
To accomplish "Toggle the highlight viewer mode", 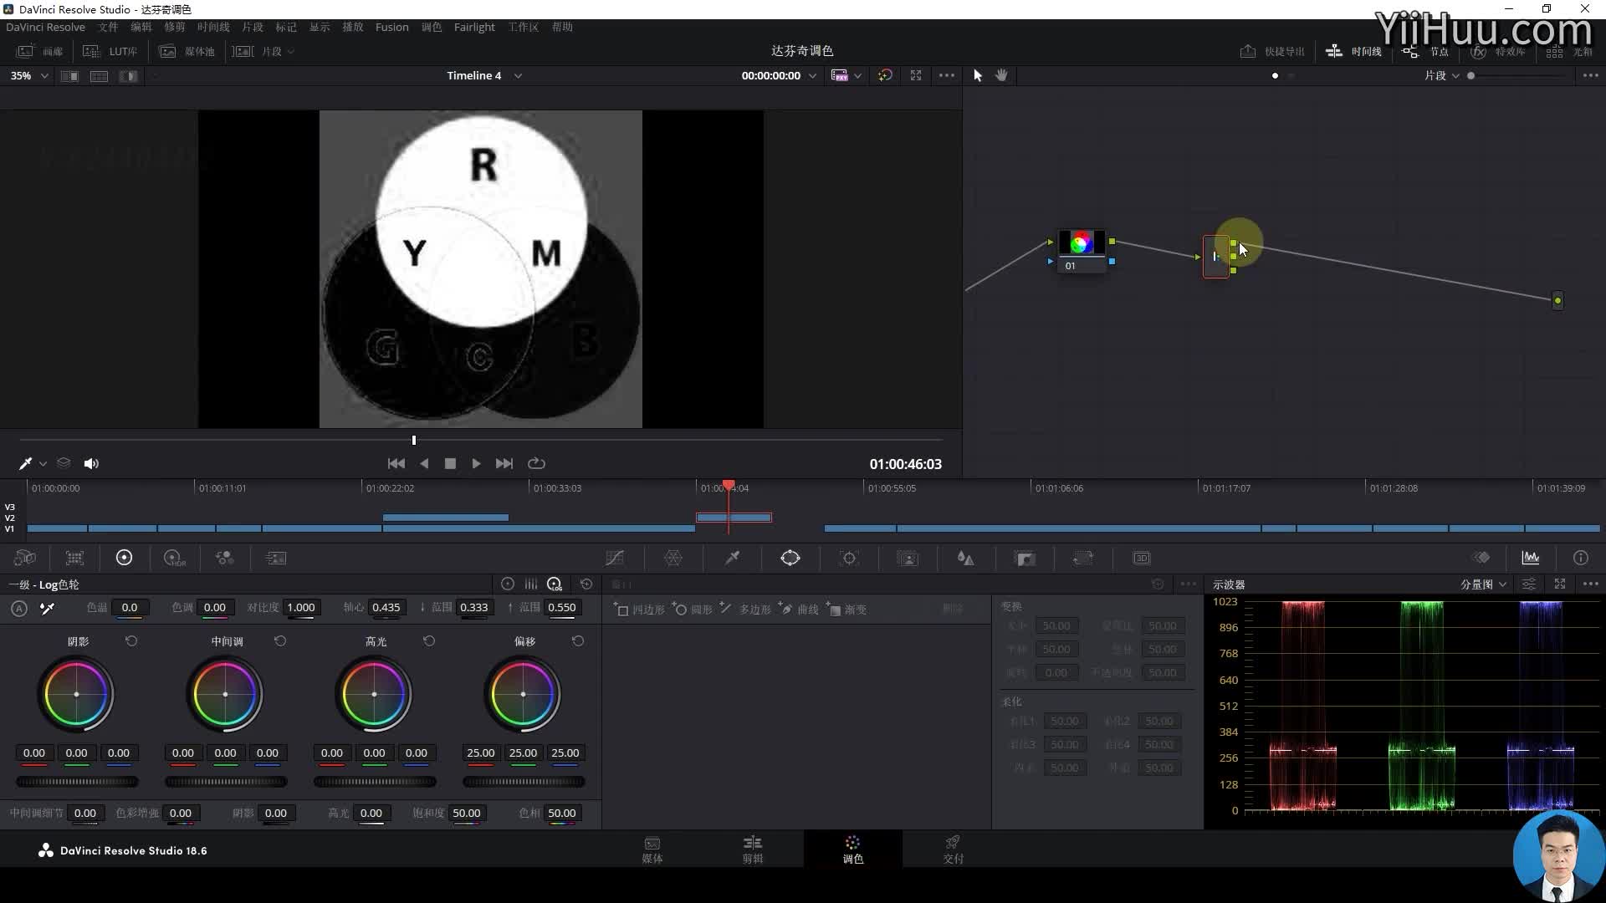I will tap(128, 75).
